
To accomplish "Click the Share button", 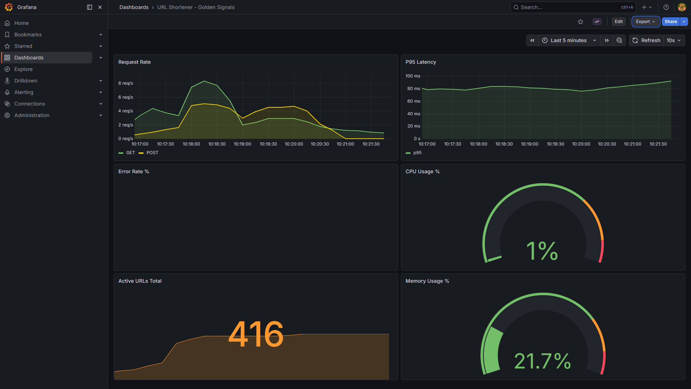I will point(670,22).
